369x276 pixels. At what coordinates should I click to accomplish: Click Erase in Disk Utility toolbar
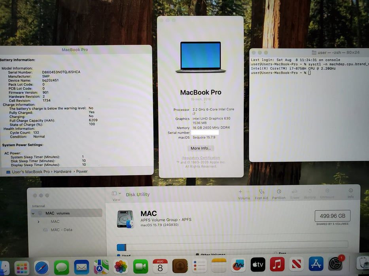point(295,194)
